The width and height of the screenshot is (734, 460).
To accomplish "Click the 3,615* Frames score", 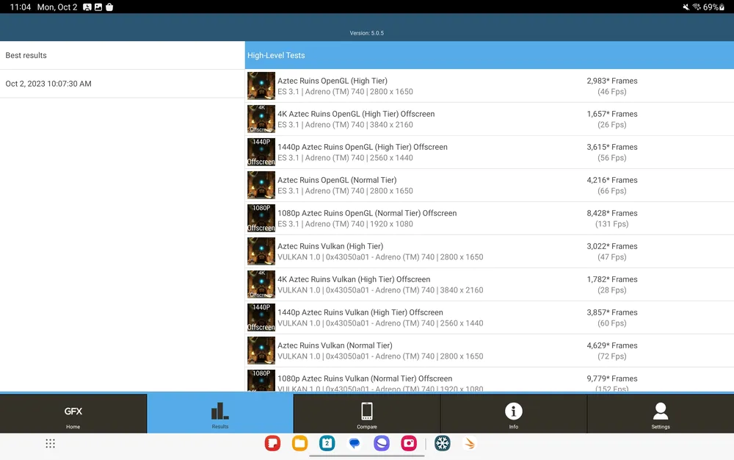I will (612, 147).
